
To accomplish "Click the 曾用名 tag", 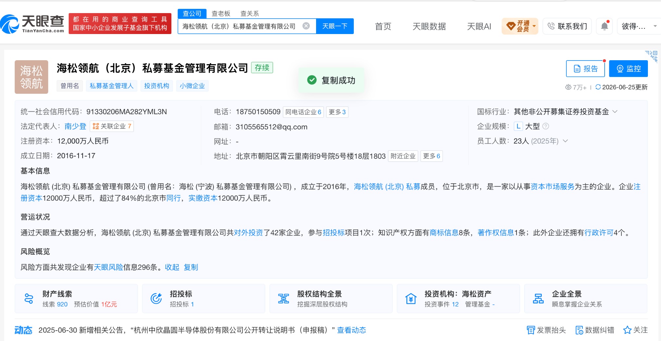I will tap(70, 86).
